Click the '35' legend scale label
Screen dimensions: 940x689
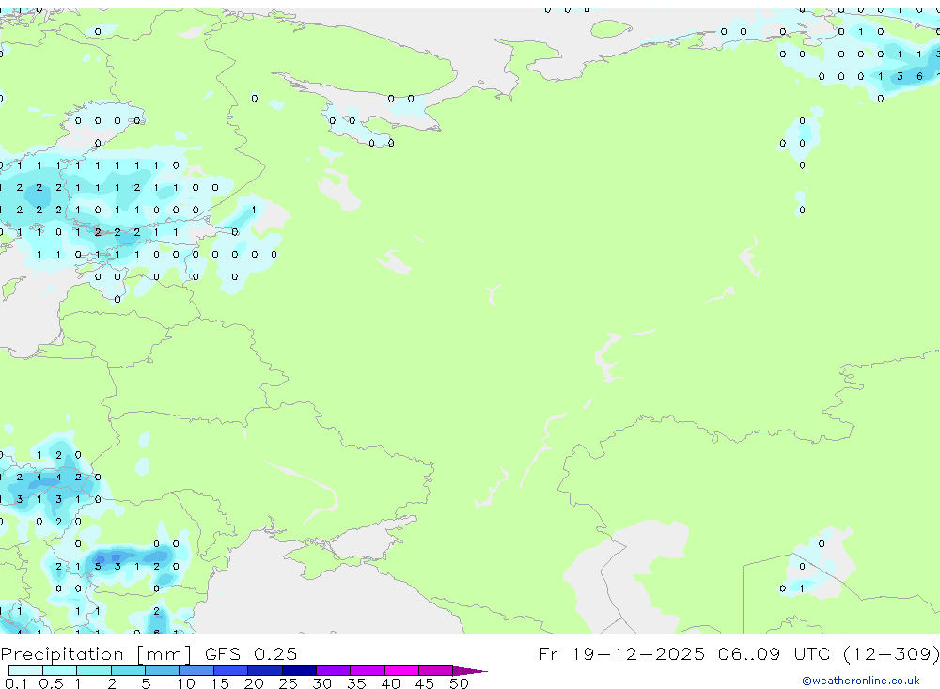click(x=356, y=683)
